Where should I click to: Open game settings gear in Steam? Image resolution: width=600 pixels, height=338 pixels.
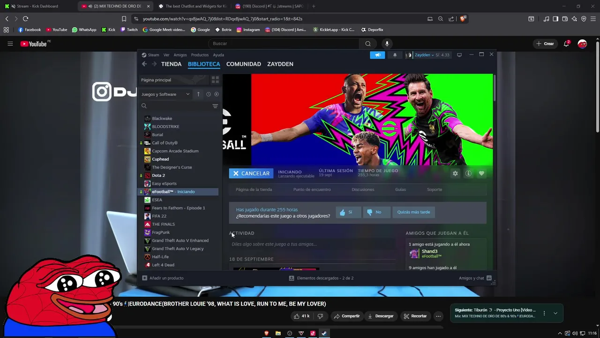[455, 173]
